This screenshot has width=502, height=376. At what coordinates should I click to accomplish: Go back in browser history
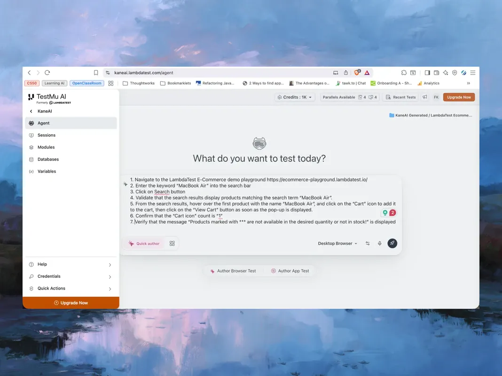pyautogui.click(x=30, y=73)
